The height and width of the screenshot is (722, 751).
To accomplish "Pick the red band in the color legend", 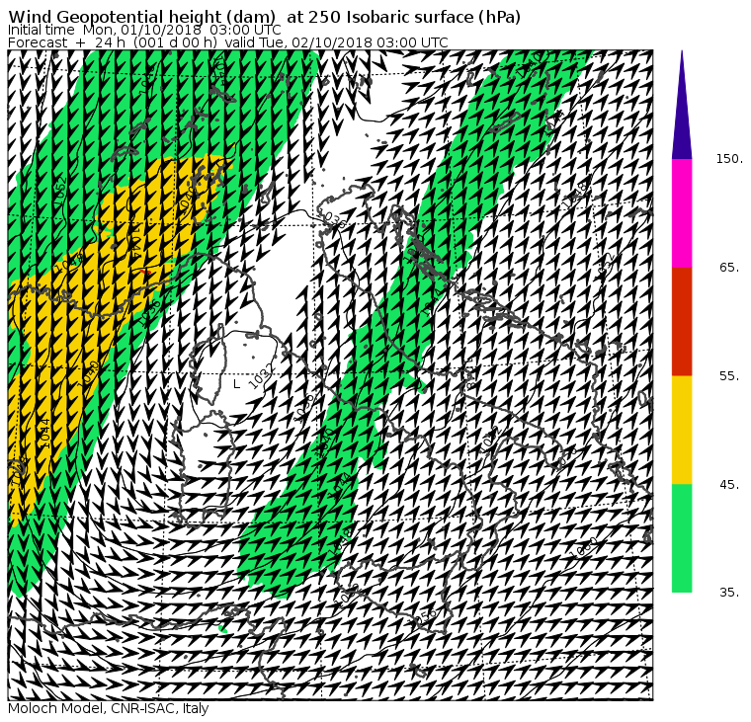I will 682,321.
